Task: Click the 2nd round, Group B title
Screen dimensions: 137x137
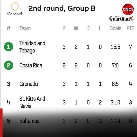Action: point(62,8)
